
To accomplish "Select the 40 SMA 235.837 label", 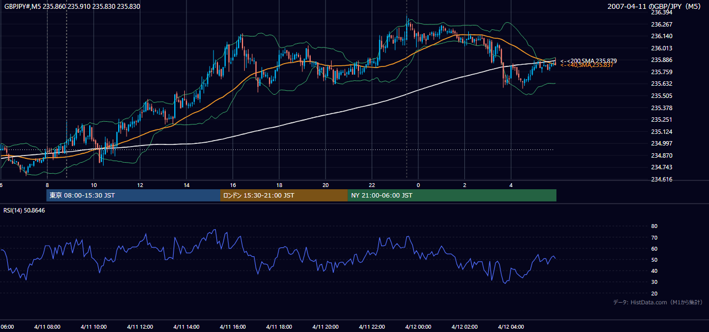I will click(587, 65).
